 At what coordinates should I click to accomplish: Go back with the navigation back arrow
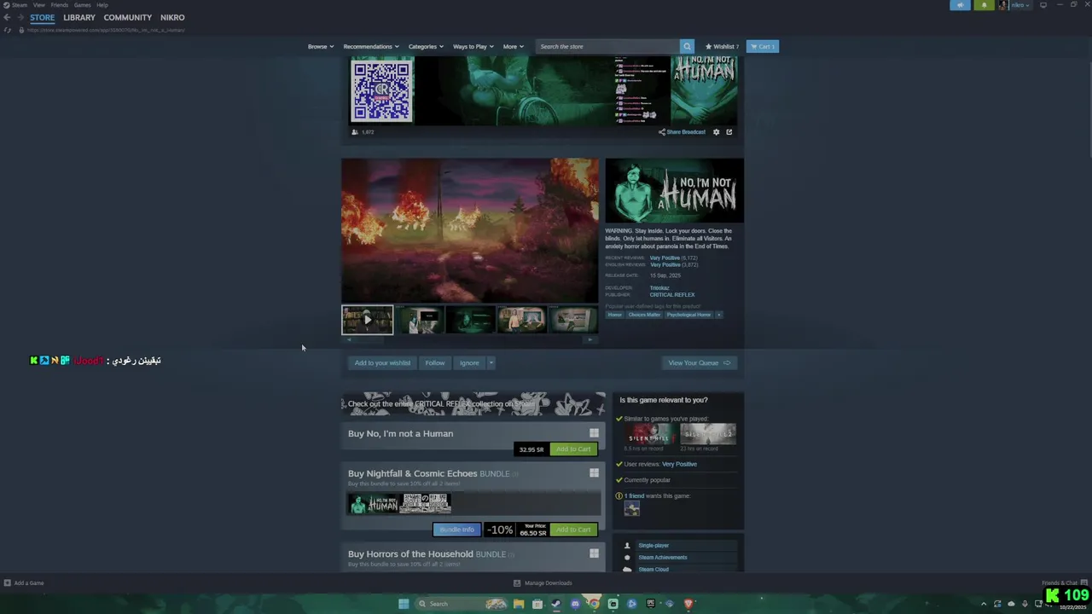(7, 17)
